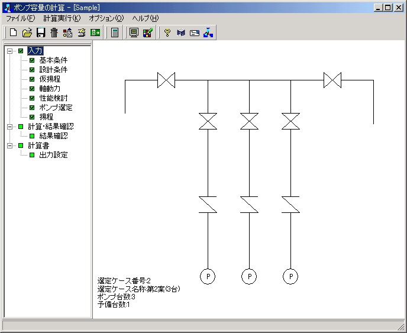Screen dimensions: 407x333
Task: Select 設計条件 in the tree
Action: click(53, 70)
